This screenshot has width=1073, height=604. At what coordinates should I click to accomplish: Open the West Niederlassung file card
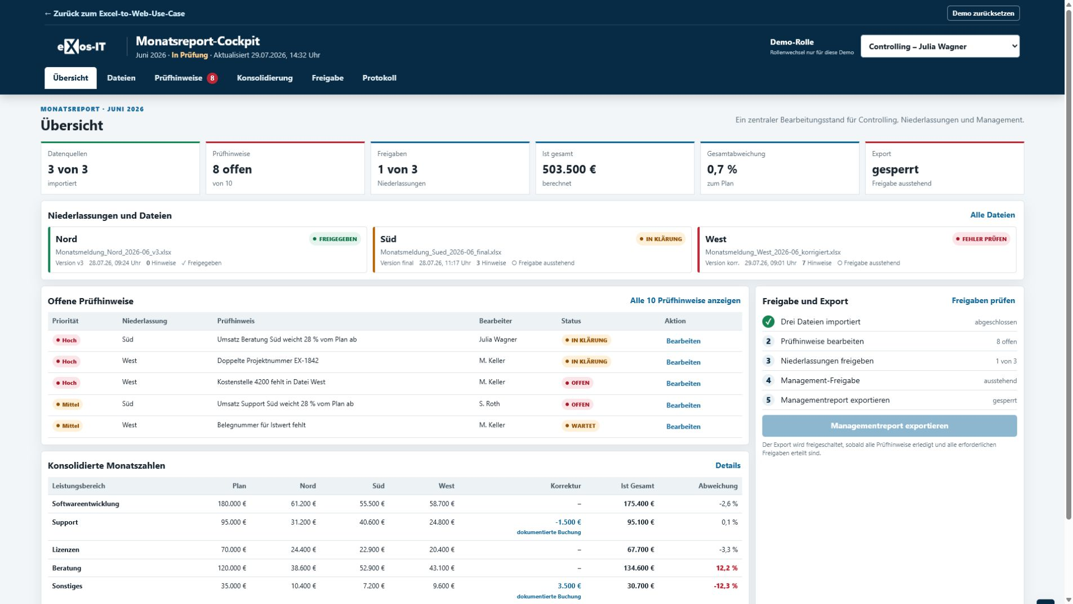(x=856, y=250)
